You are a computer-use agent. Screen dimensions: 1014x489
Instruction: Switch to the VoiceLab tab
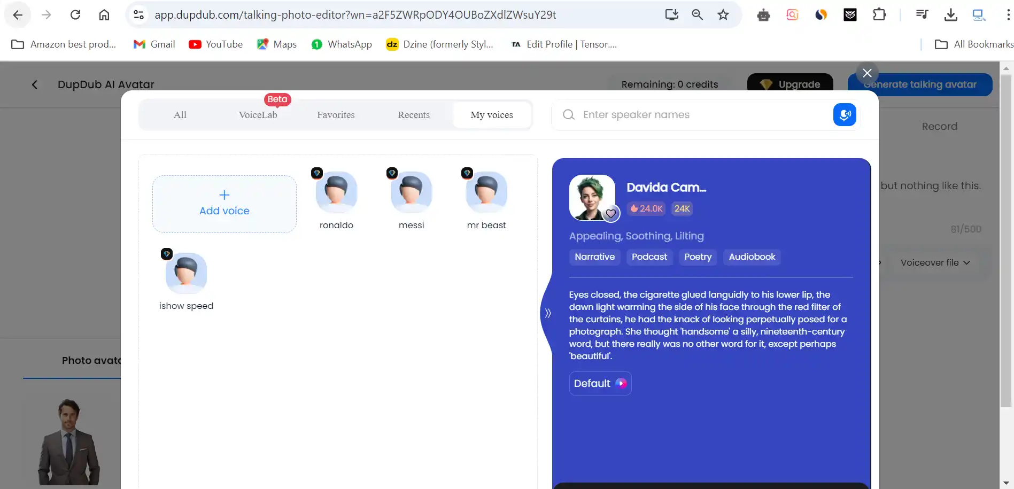click(x=258, y=115)
